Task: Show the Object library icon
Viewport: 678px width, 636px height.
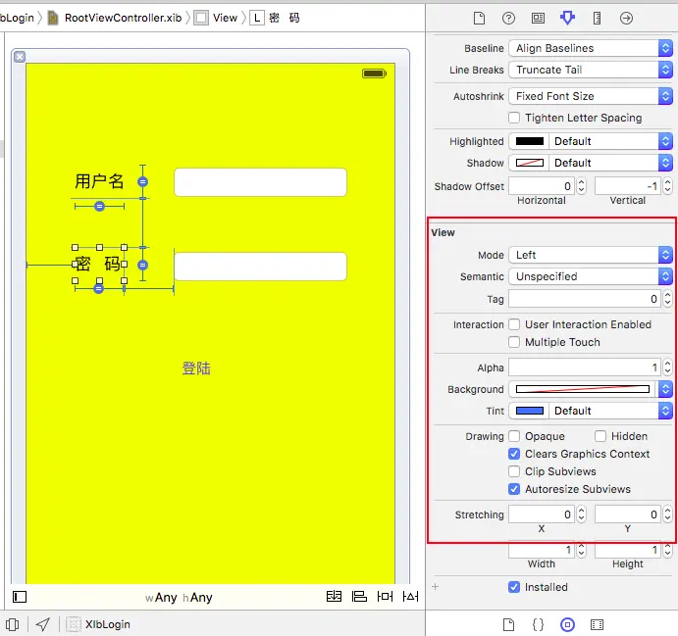Action: point(567,624)
